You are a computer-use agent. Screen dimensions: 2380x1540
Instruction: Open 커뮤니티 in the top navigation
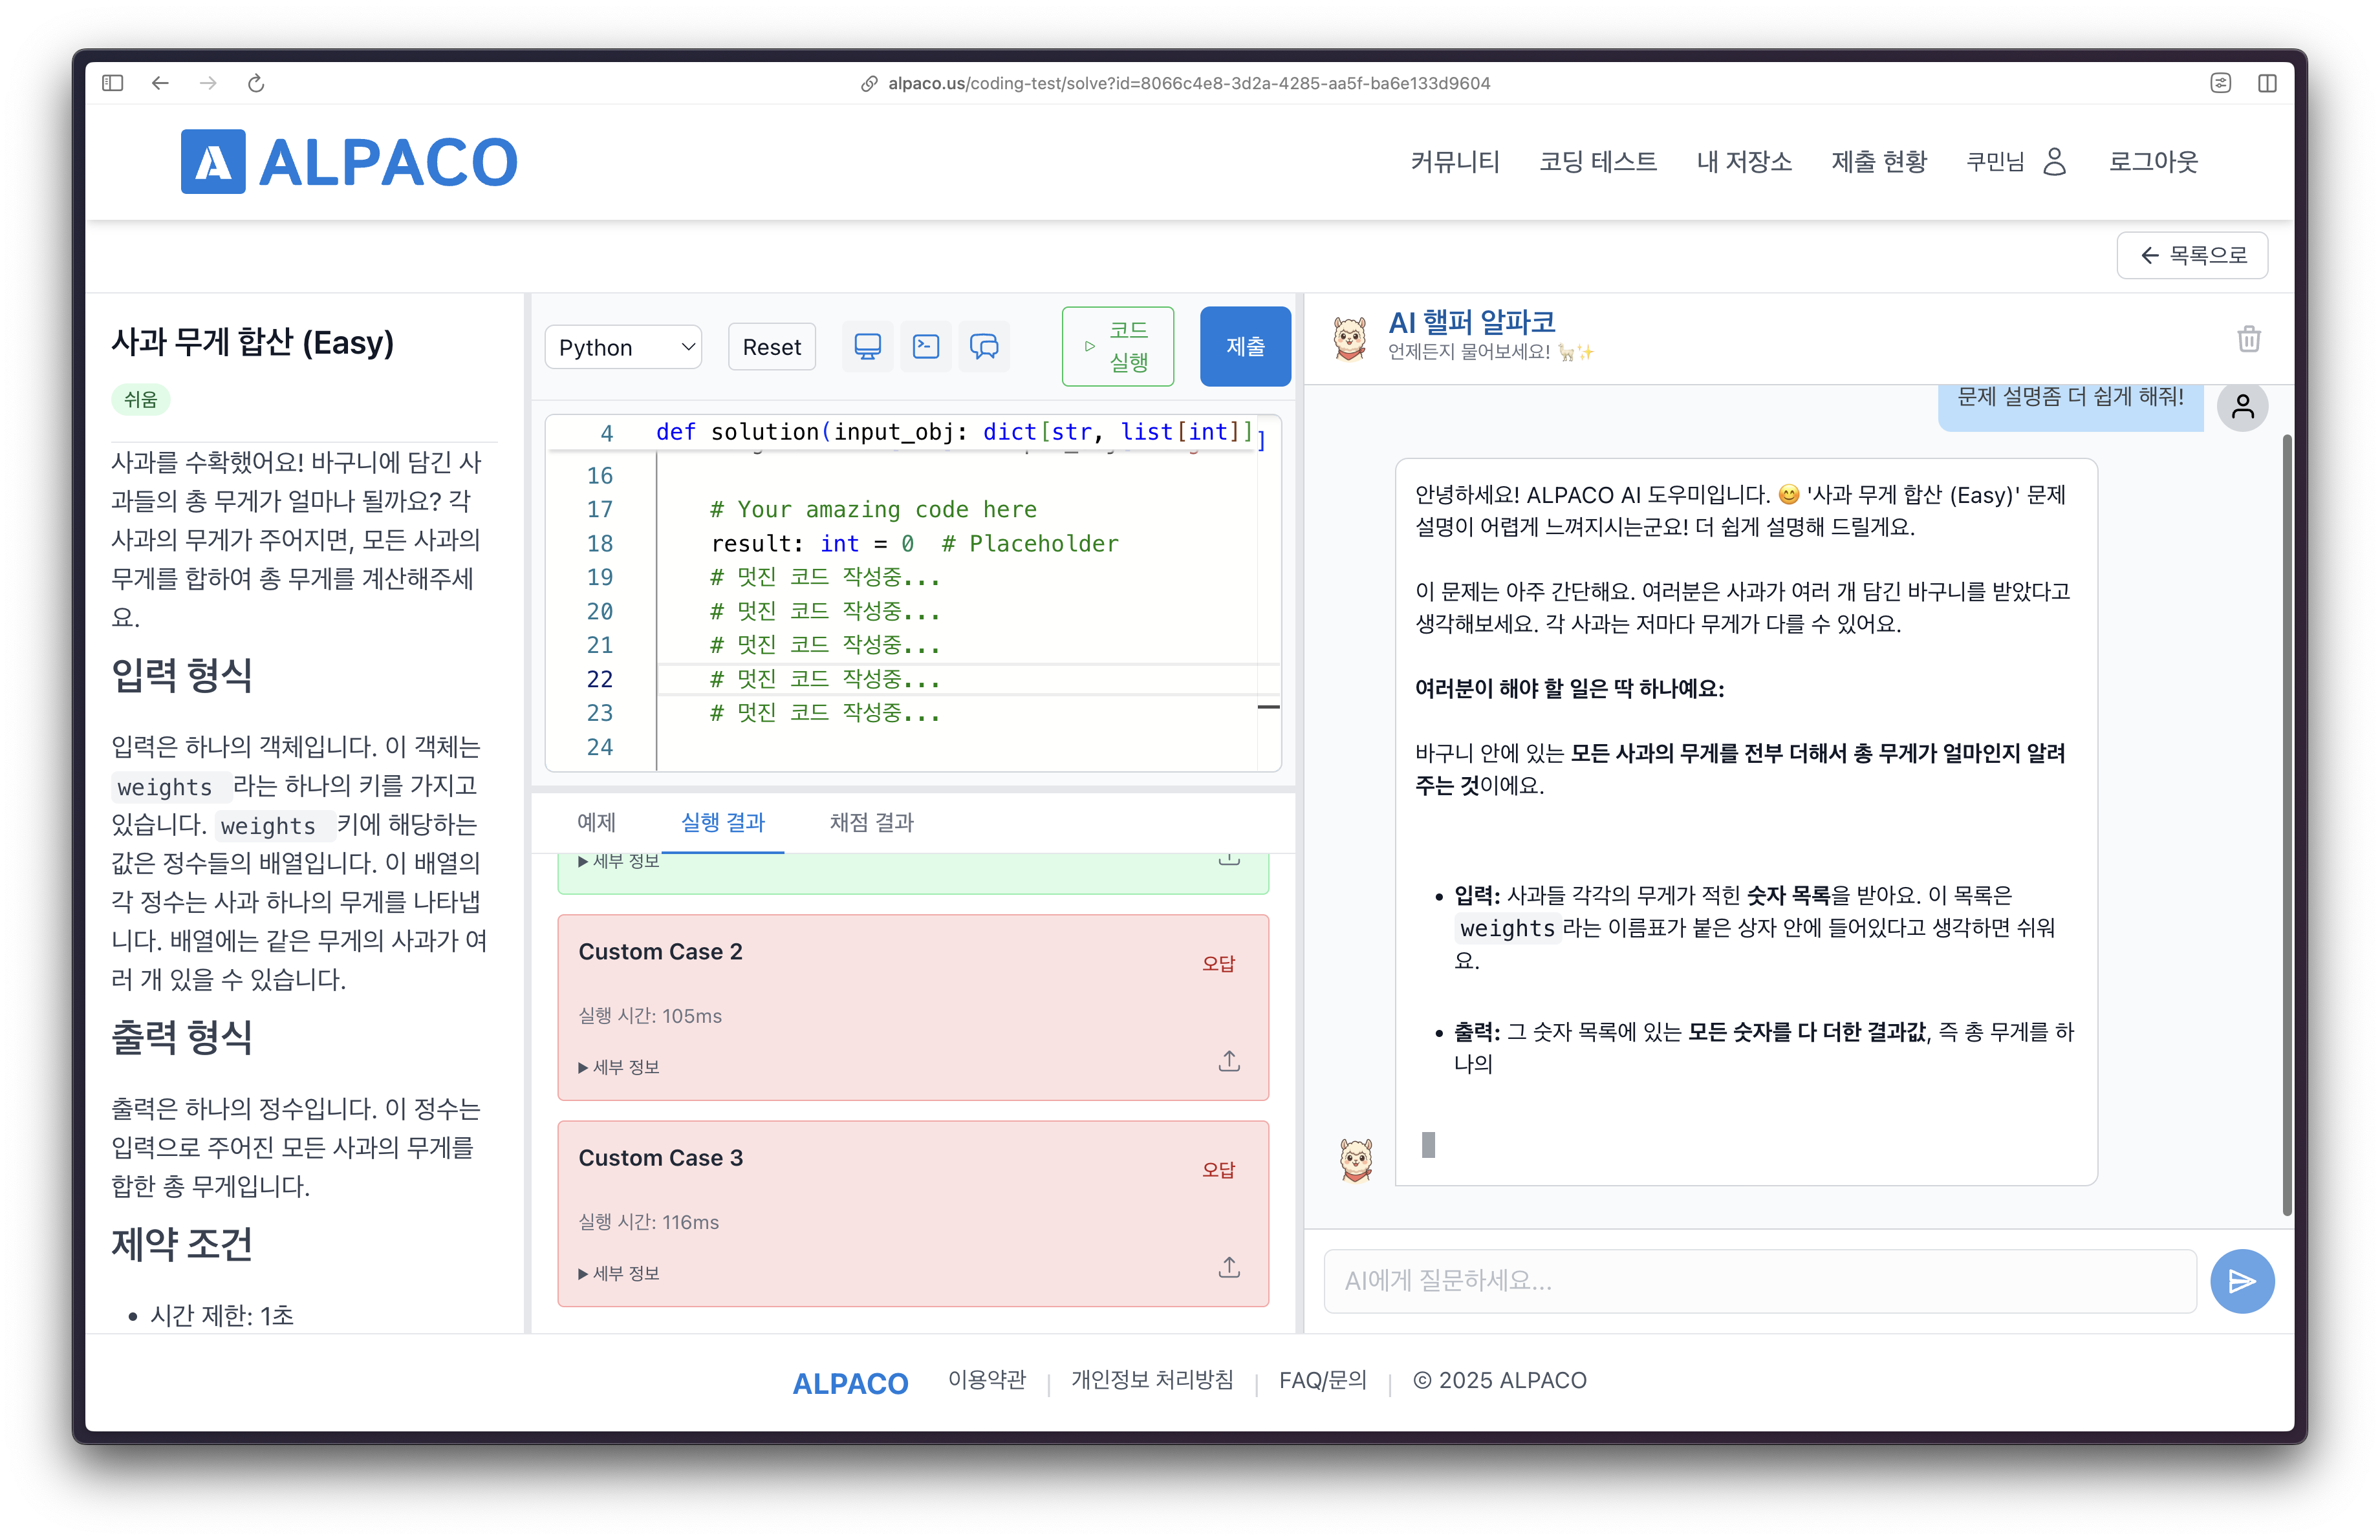pos(1455,162)
